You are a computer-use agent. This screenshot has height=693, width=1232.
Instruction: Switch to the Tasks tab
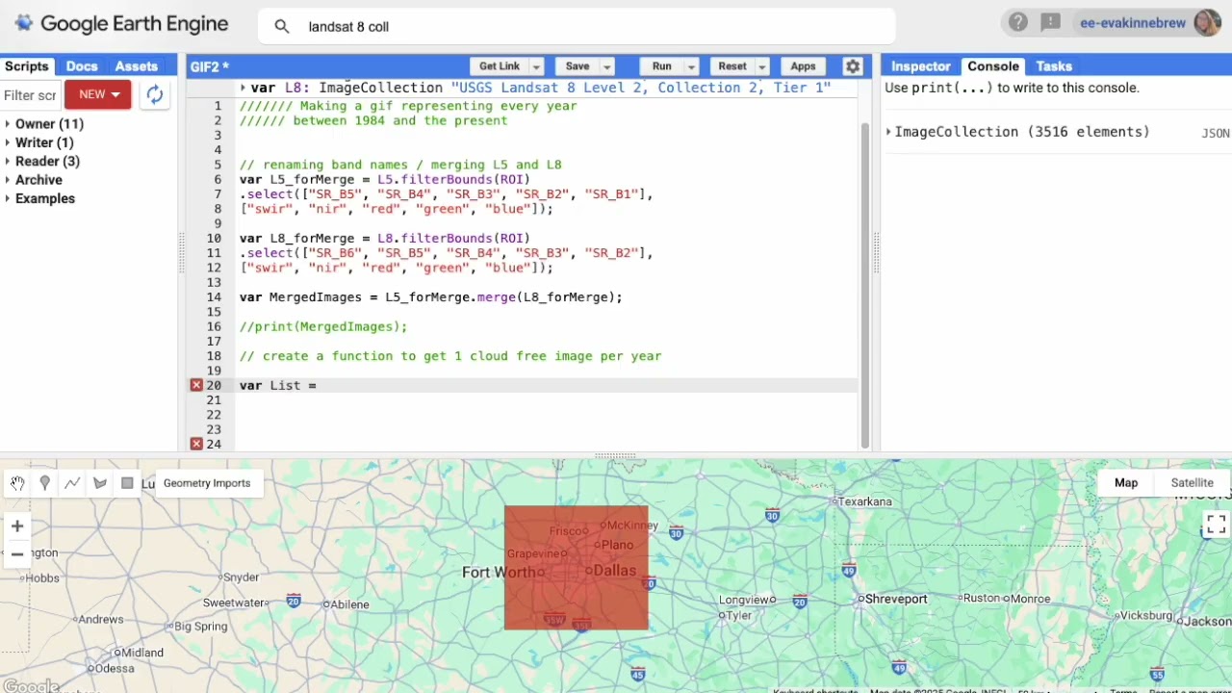coord(1054,66)
